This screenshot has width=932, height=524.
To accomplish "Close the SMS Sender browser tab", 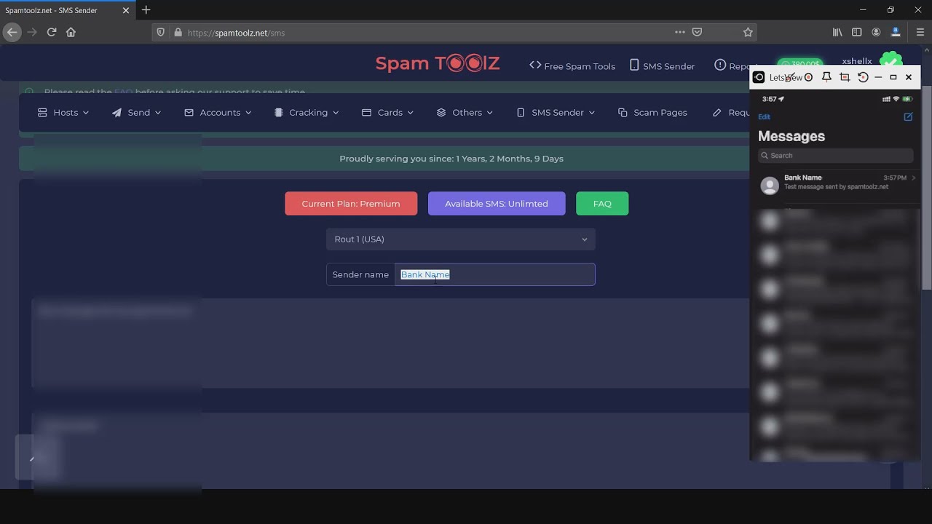I will point(125,10).
